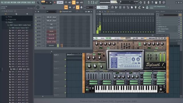This screenshot has height=103, width=183.
Task: Open the channel rack All filter dropdown
Action: (x=51, y=11)
